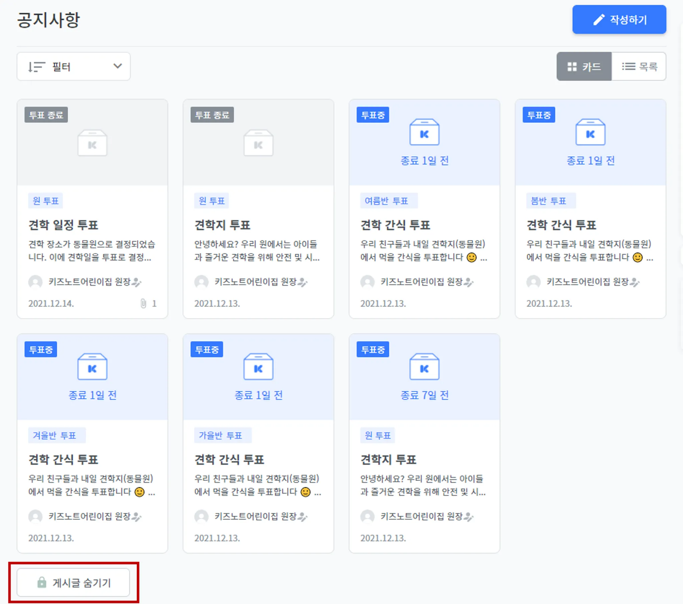Click gray ballot box icon on 견학 일정 투표 card
Screen dimensions: 683x604
tap(92, 143)
